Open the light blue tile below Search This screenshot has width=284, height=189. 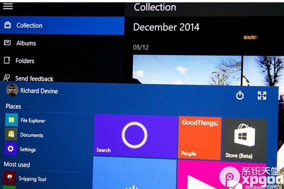[x=135, y=173]
